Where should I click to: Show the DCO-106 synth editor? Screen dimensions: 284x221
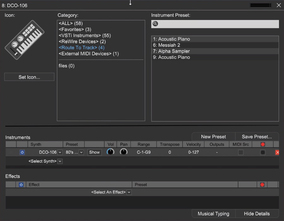[94, 152]
